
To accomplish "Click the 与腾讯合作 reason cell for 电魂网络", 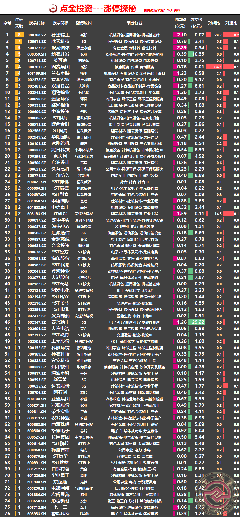I will pos(84,488).
